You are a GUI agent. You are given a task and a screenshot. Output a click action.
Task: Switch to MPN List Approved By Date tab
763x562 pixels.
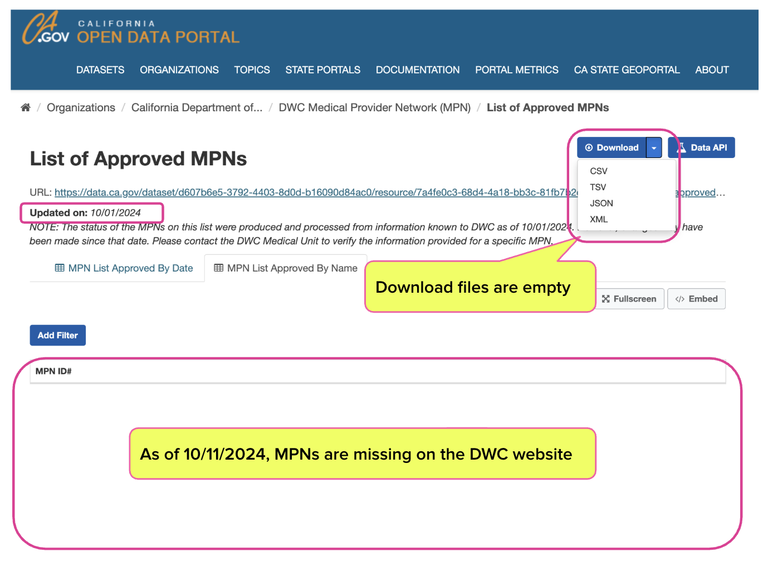(124, 268)
